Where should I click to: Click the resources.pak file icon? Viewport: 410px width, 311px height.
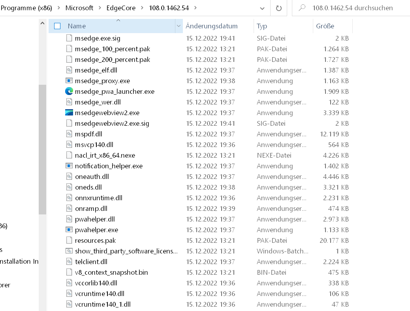pos(69,240)
